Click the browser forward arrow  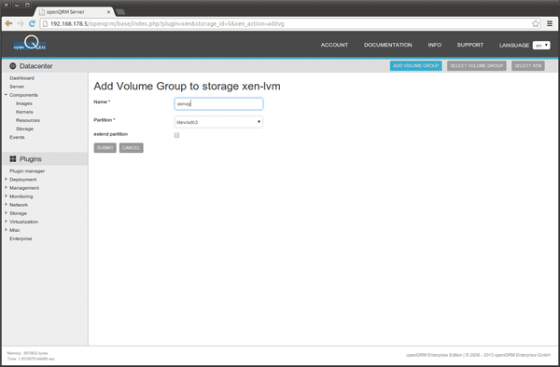(x=21, y=23)
